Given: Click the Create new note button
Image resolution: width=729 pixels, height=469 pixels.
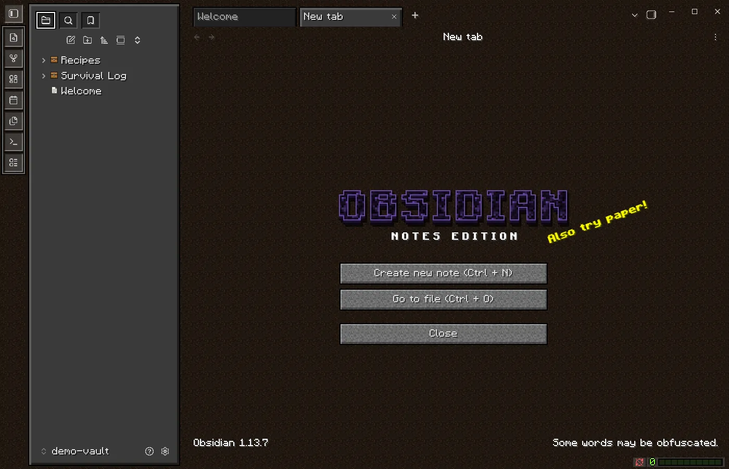Looking at the screenshot, I should 444,274.
